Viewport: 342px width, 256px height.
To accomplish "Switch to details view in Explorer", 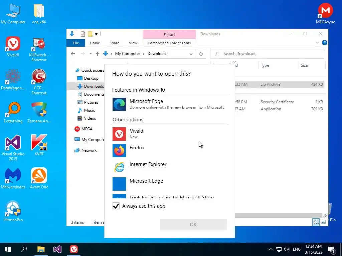I will [316, 222].
